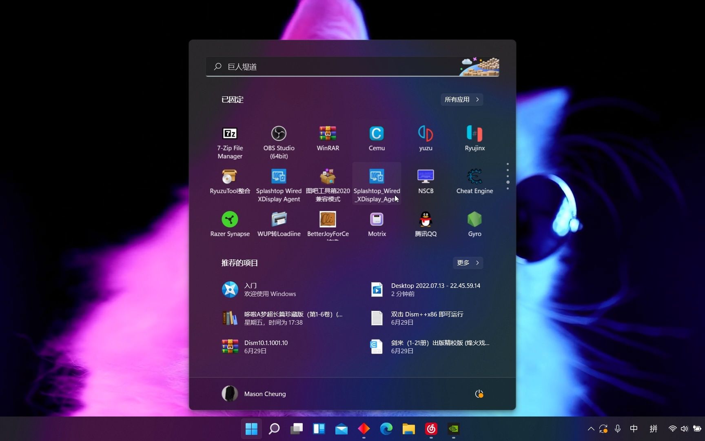Open taskbar Search
This screenshot has width=705, height=441.
[274, 429]
